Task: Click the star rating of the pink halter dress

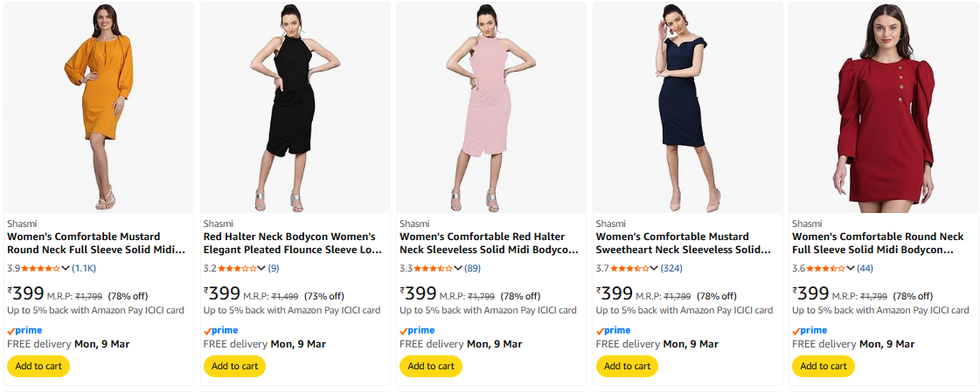Action: pos(434,268)
